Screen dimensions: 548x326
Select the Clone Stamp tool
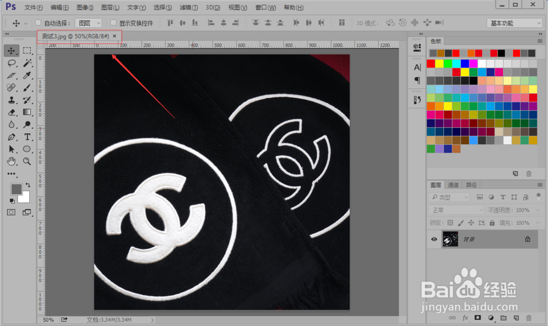click(x=12, y=100)
